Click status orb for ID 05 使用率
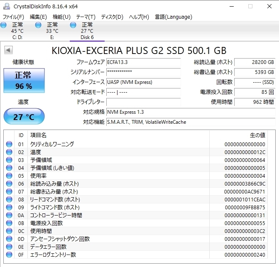This screenshot has height=267, width=279. pos(9,176)
